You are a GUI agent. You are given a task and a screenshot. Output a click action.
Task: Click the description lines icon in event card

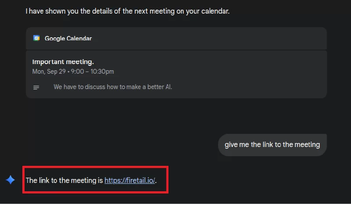click(36, 87)
